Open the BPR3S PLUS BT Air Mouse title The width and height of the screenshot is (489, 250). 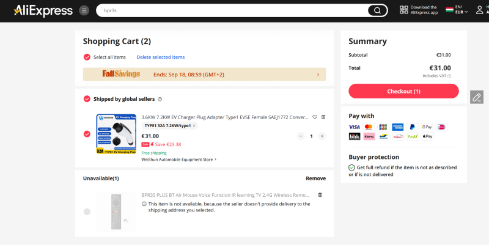[225, 195]
